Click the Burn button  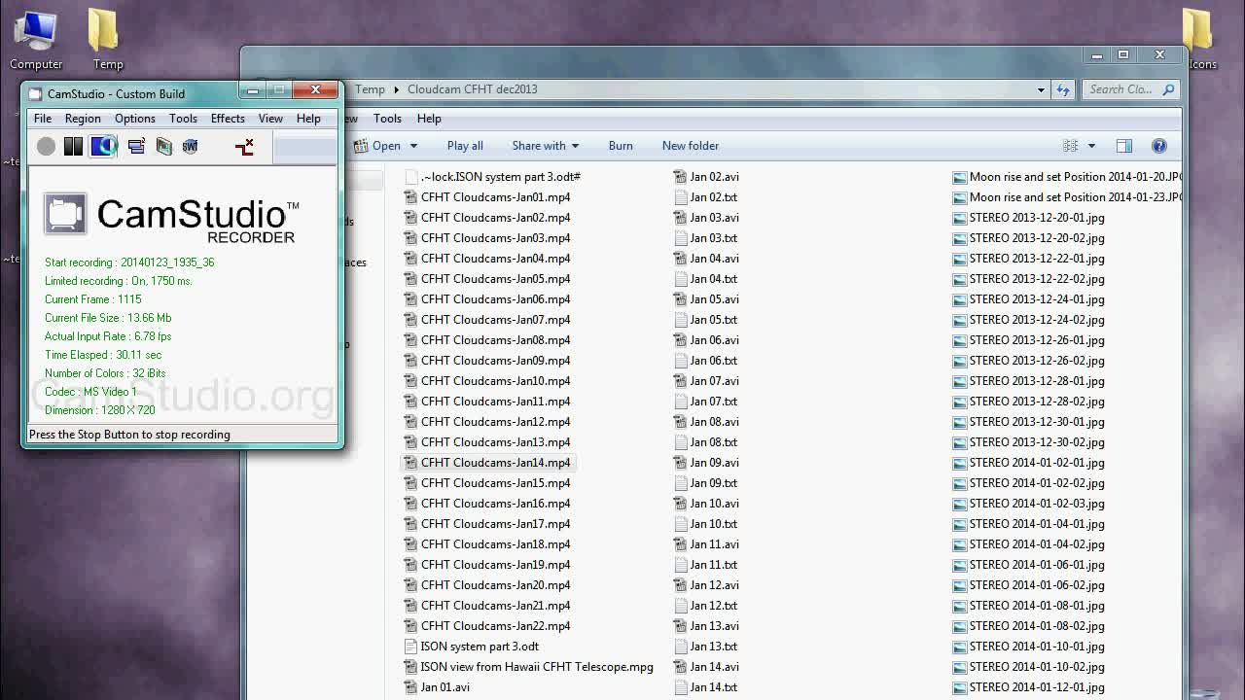tap(621, 146)
